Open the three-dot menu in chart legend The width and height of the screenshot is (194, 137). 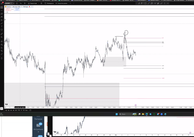click(x=32, y=7)
